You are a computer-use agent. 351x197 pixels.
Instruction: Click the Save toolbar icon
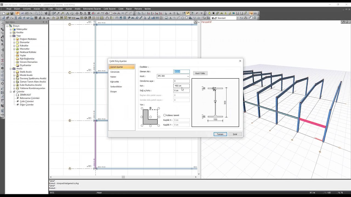[12, 13]
